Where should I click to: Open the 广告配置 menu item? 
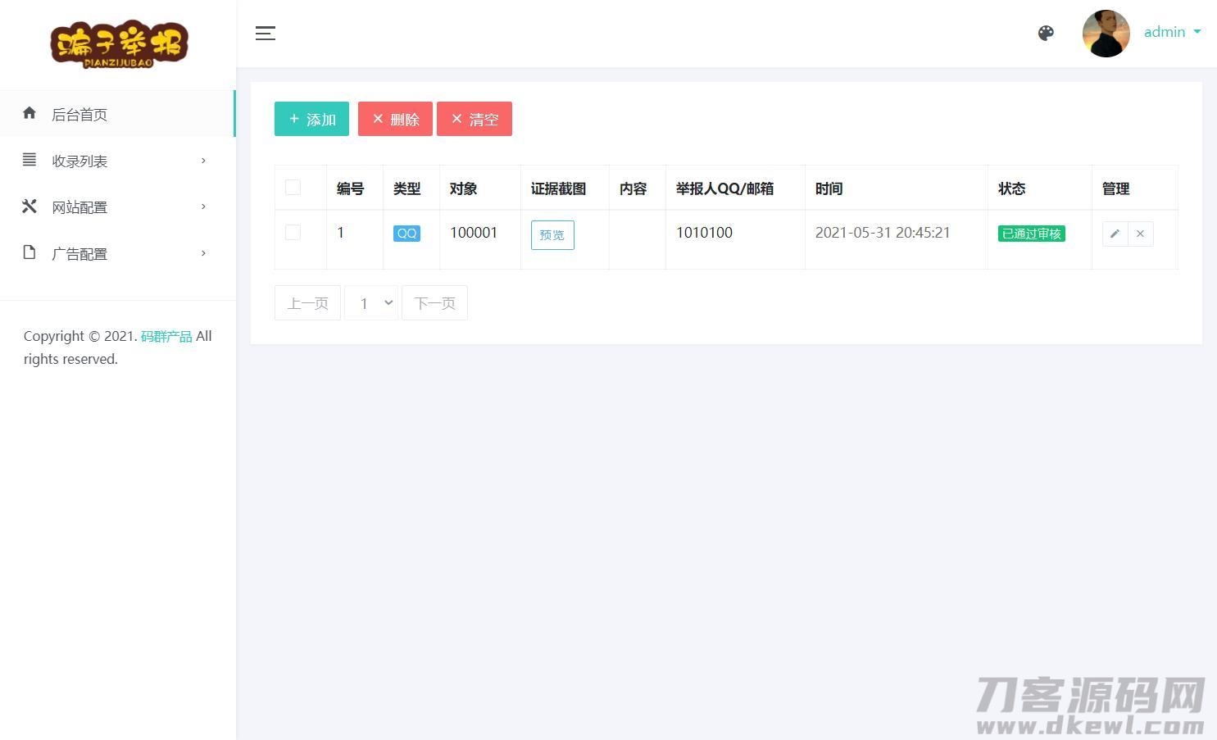coord(79,254)
